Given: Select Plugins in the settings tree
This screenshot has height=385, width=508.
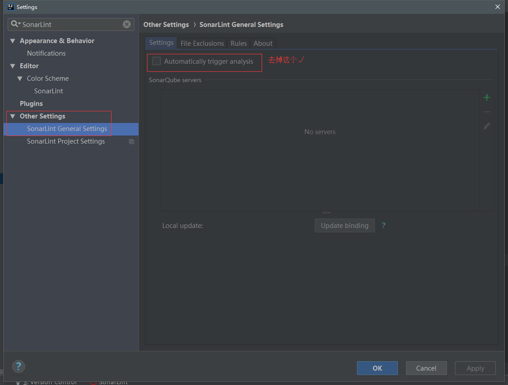Looking at the screenshot, I should (x=31, y=104).
